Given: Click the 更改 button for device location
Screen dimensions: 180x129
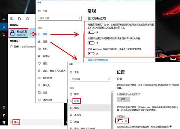Looking at the screenshot, I should tap(123, 99).
